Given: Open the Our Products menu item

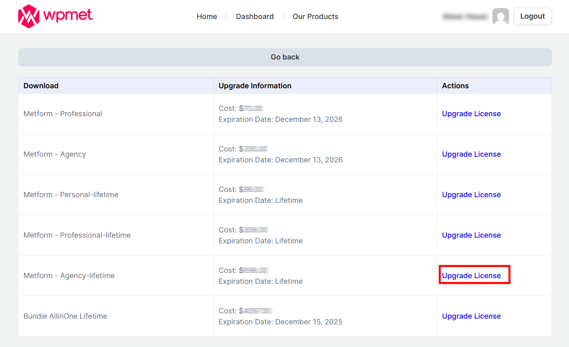Looking at the screenshot, I should [x=315, y=17].
